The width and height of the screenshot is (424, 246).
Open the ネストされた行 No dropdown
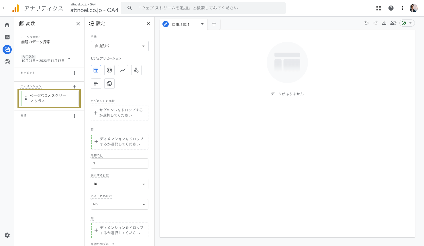pos(119,204)
